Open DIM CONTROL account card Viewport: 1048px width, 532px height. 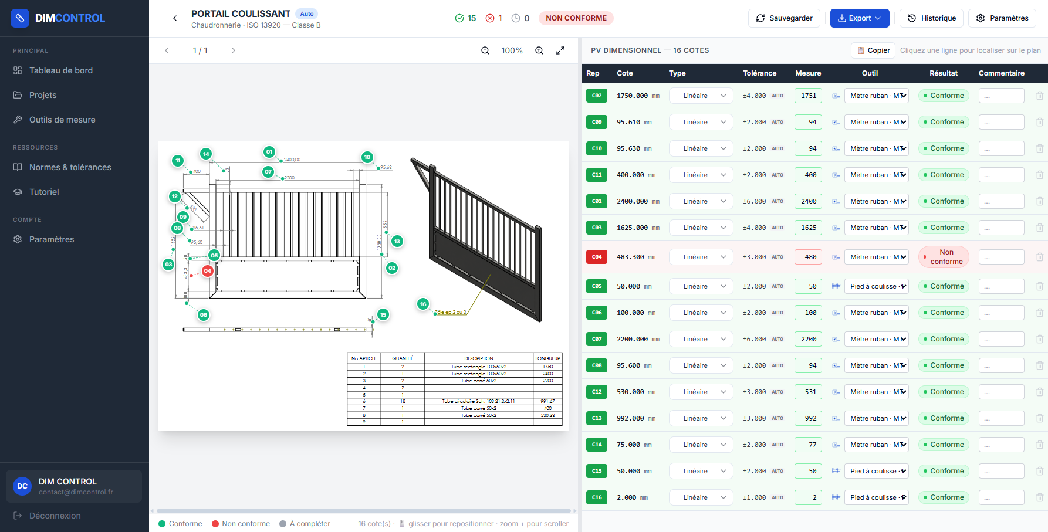(74, 486)
